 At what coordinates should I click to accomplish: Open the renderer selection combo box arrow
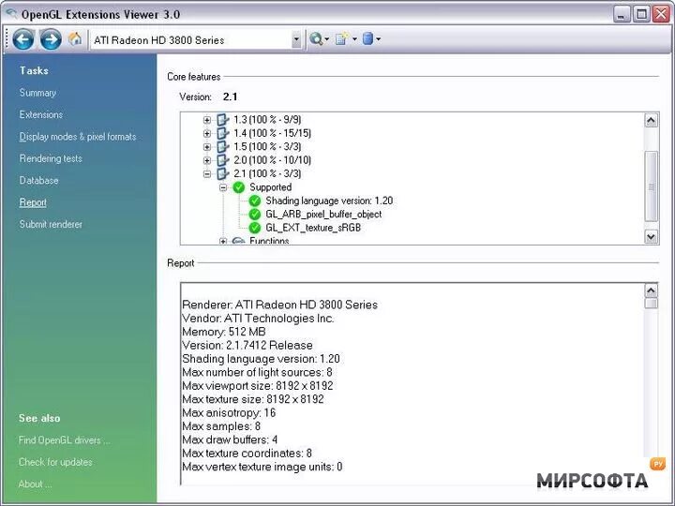pyautogui.click(x=296, y=40)
